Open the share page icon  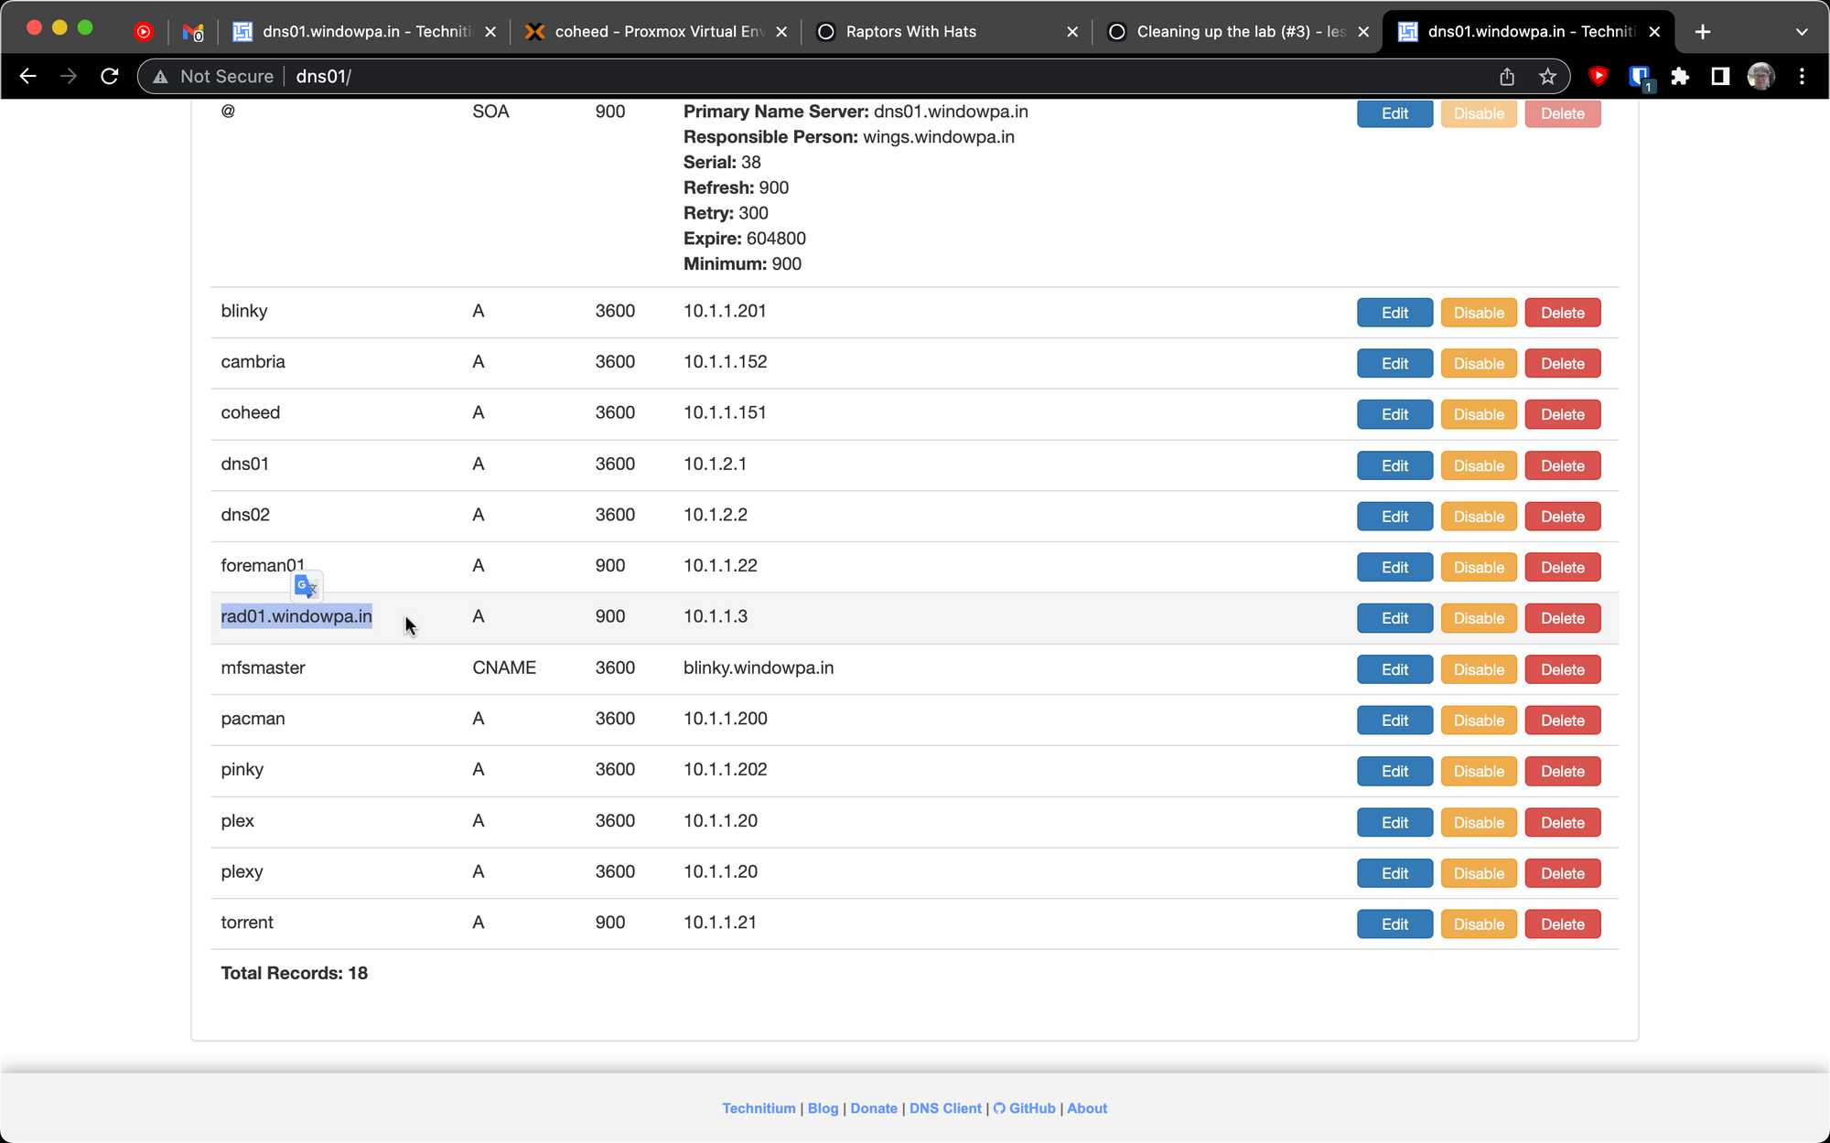pyautogui.click(x=1507, y=77)
